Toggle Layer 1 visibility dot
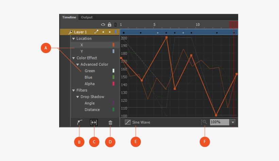 click(103, 32)
